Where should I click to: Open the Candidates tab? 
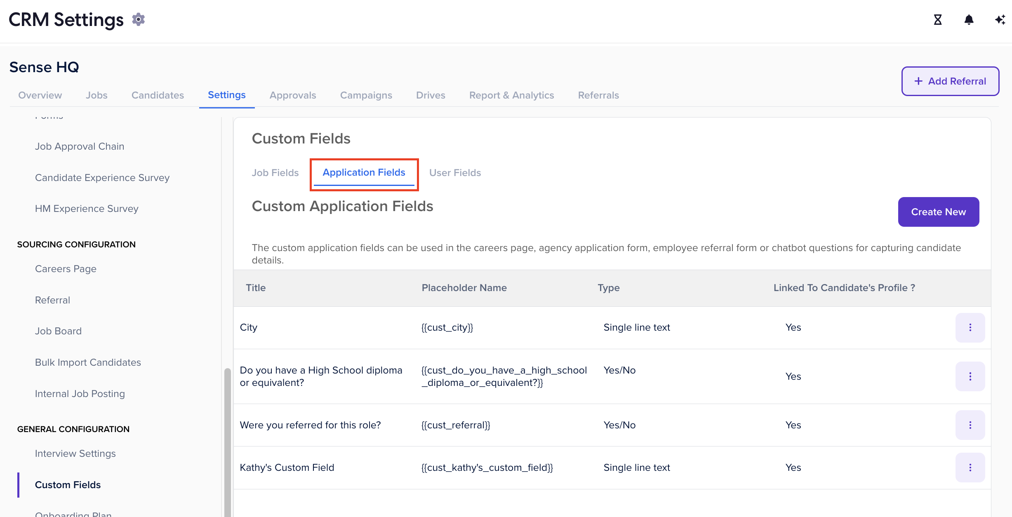[x=158, y=95]
